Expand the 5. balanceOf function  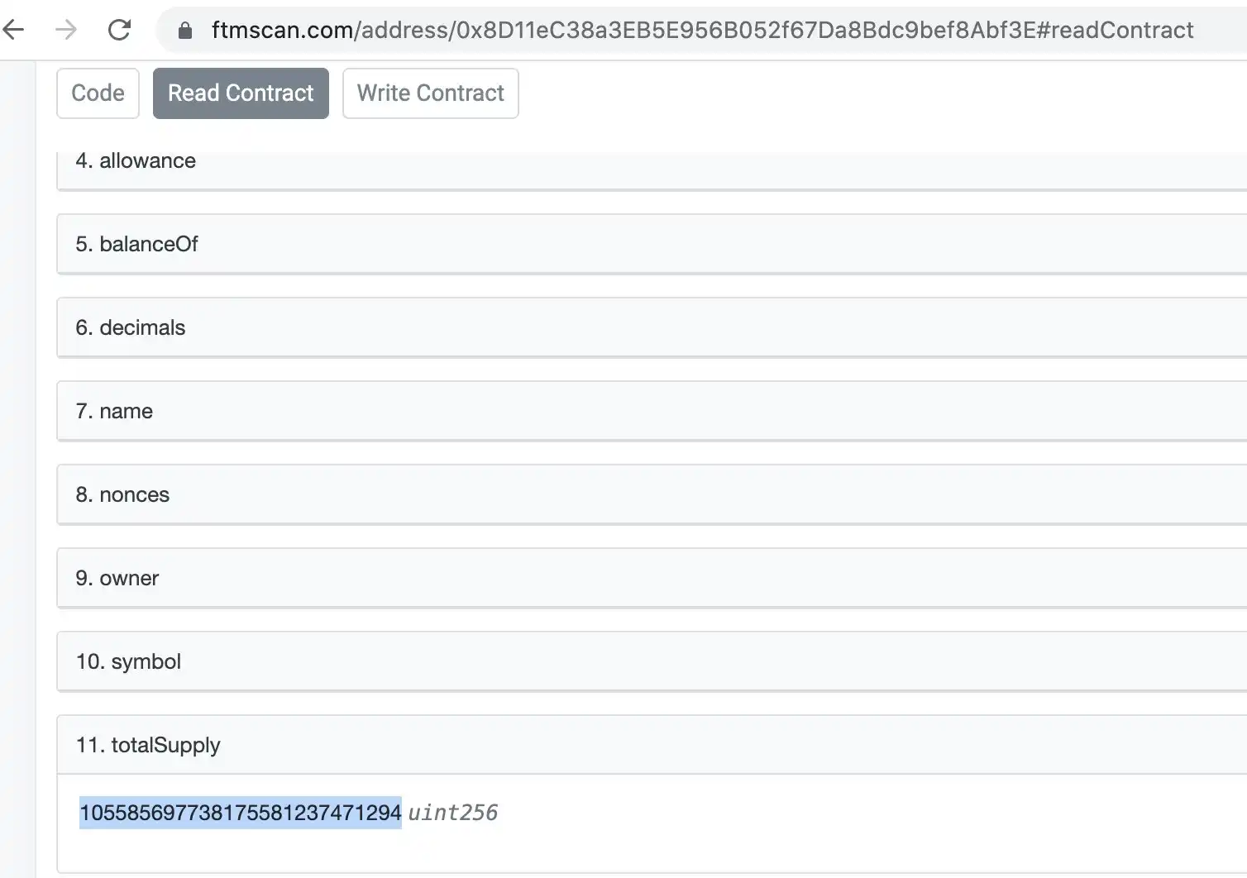652,244
